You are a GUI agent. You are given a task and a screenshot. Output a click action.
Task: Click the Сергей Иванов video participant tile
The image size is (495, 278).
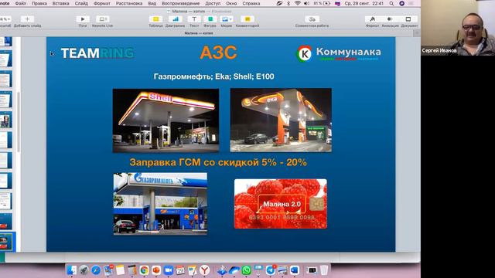coord(458,28)
